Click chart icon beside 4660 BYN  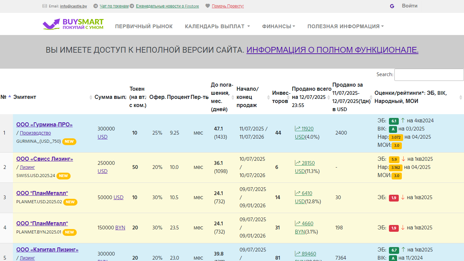click(x=298, y=223)
